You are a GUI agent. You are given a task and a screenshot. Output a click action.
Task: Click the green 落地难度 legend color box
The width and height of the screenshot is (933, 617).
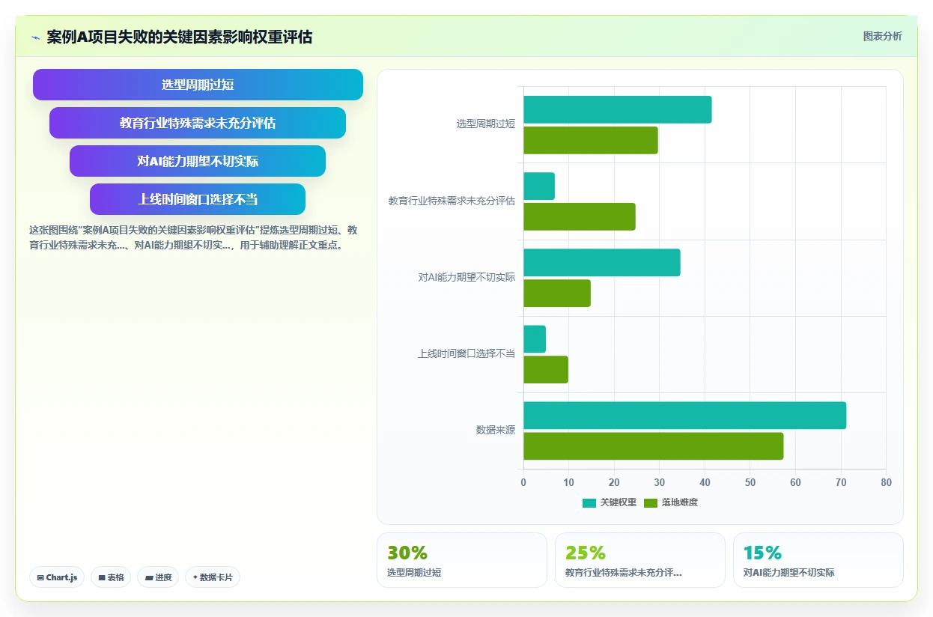point(651,502)
